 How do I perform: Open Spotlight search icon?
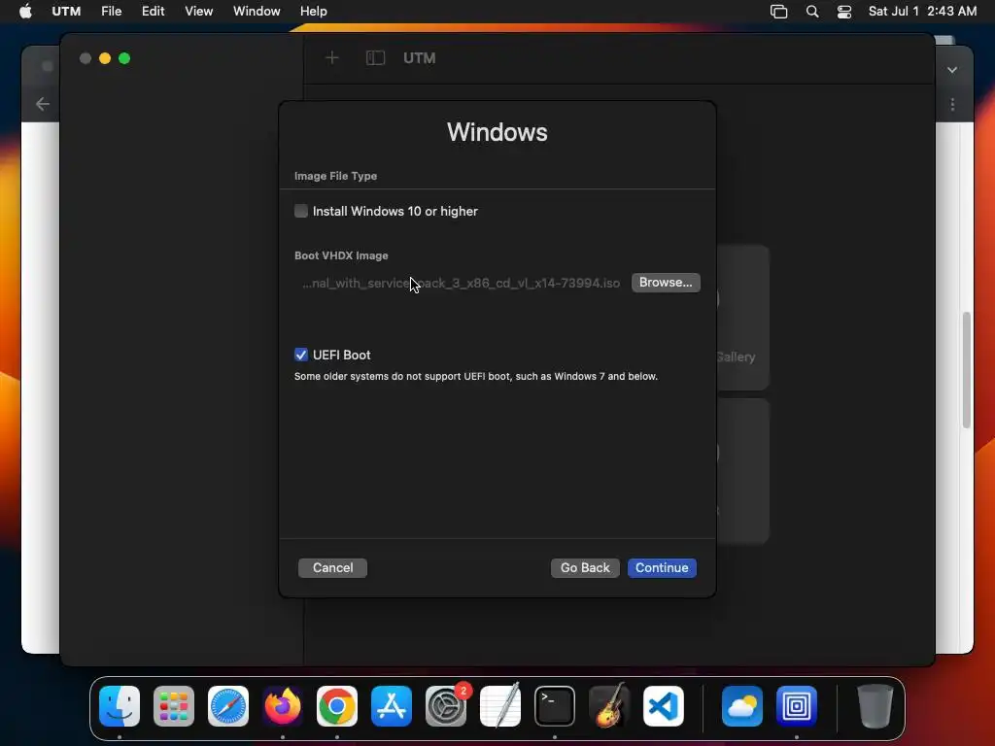tap(812, 12)
